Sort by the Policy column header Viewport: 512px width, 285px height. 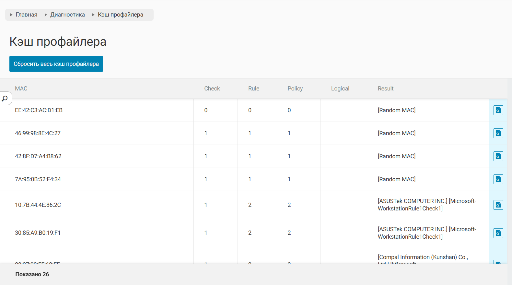[x=295, y=89]
